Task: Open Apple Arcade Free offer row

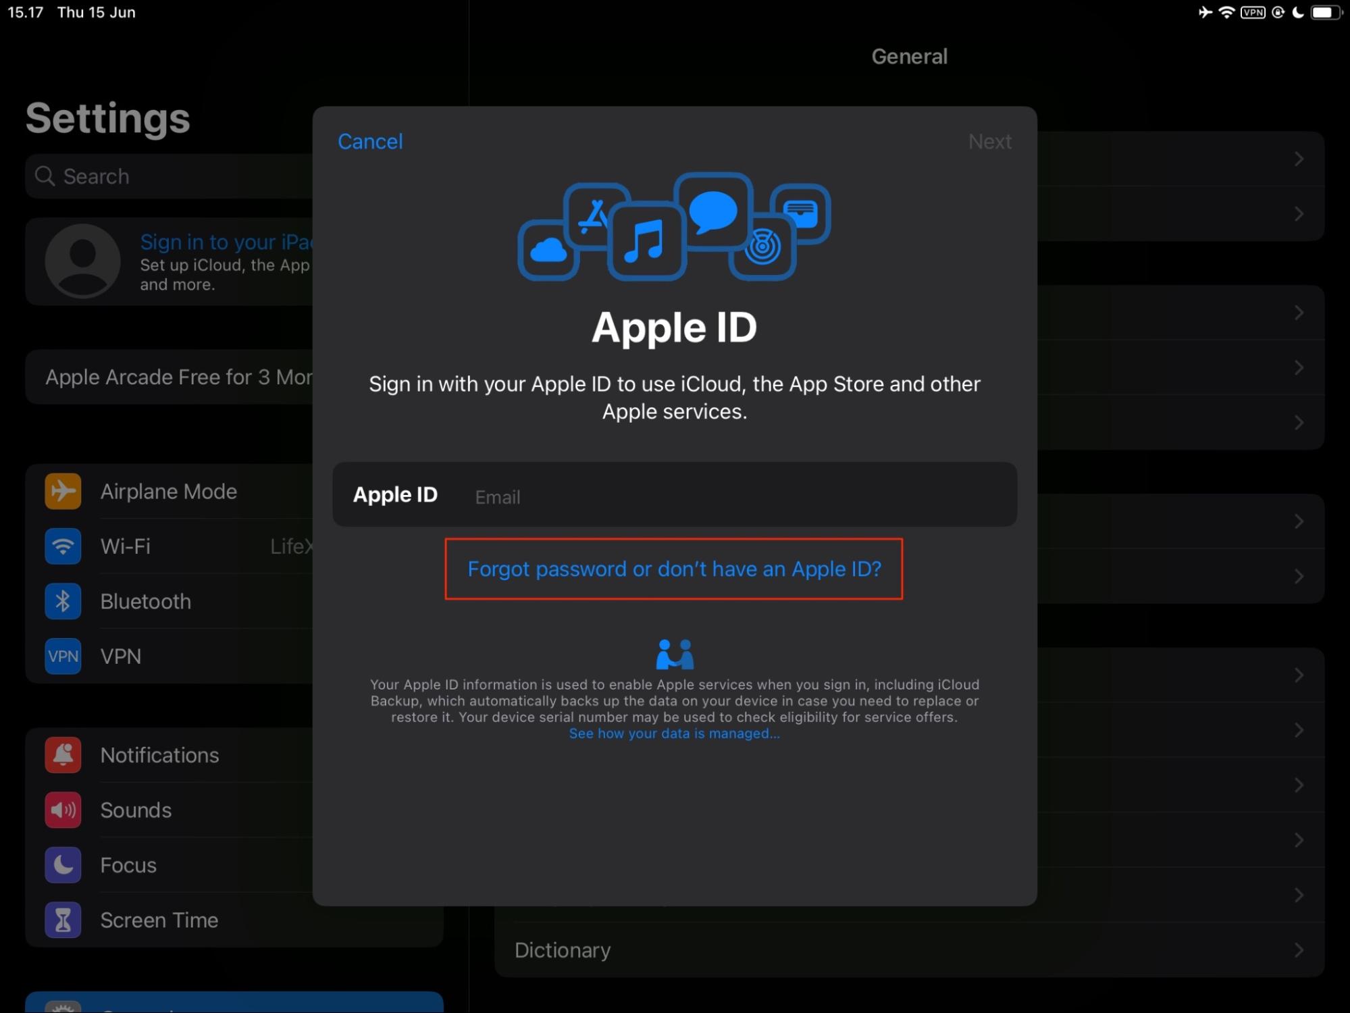Action: [x=169, y=377]
